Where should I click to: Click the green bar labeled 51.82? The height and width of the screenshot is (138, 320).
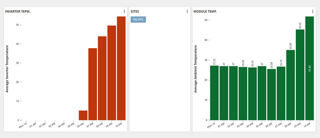pyautogui.click(x=310, y=94)
